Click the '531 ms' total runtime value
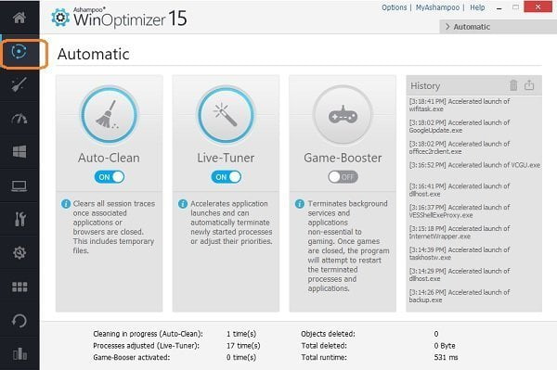The height and width of the screenshot is (370, 557). point(446,357)
